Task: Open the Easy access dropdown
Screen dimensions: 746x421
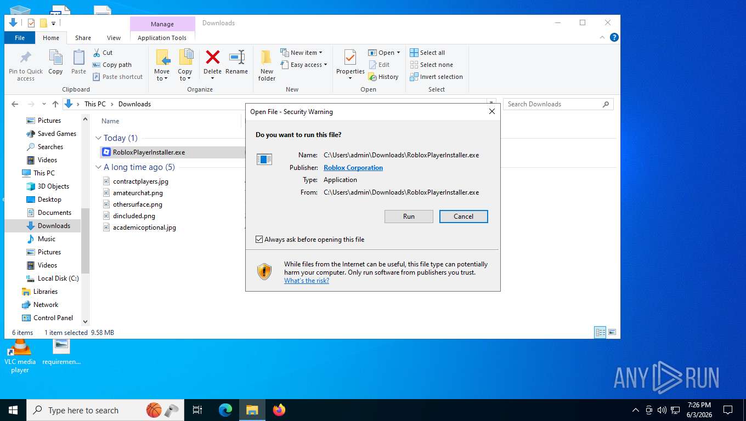Action: 304,65
